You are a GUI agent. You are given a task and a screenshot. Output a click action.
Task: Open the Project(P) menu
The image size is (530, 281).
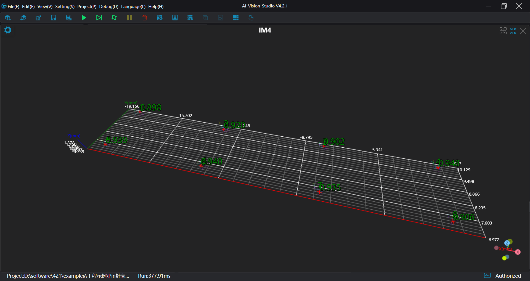pyautogui.click(x=87, y=6)
